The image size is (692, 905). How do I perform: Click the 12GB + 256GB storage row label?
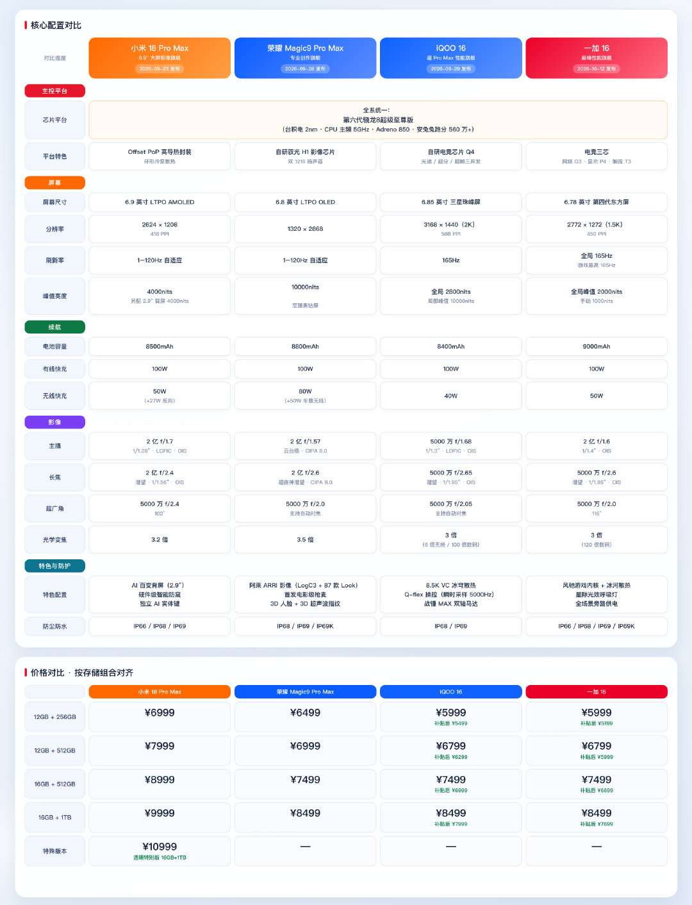click(54, 717)
